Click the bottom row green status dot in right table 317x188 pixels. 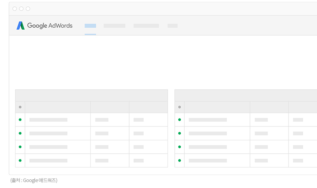180,160
